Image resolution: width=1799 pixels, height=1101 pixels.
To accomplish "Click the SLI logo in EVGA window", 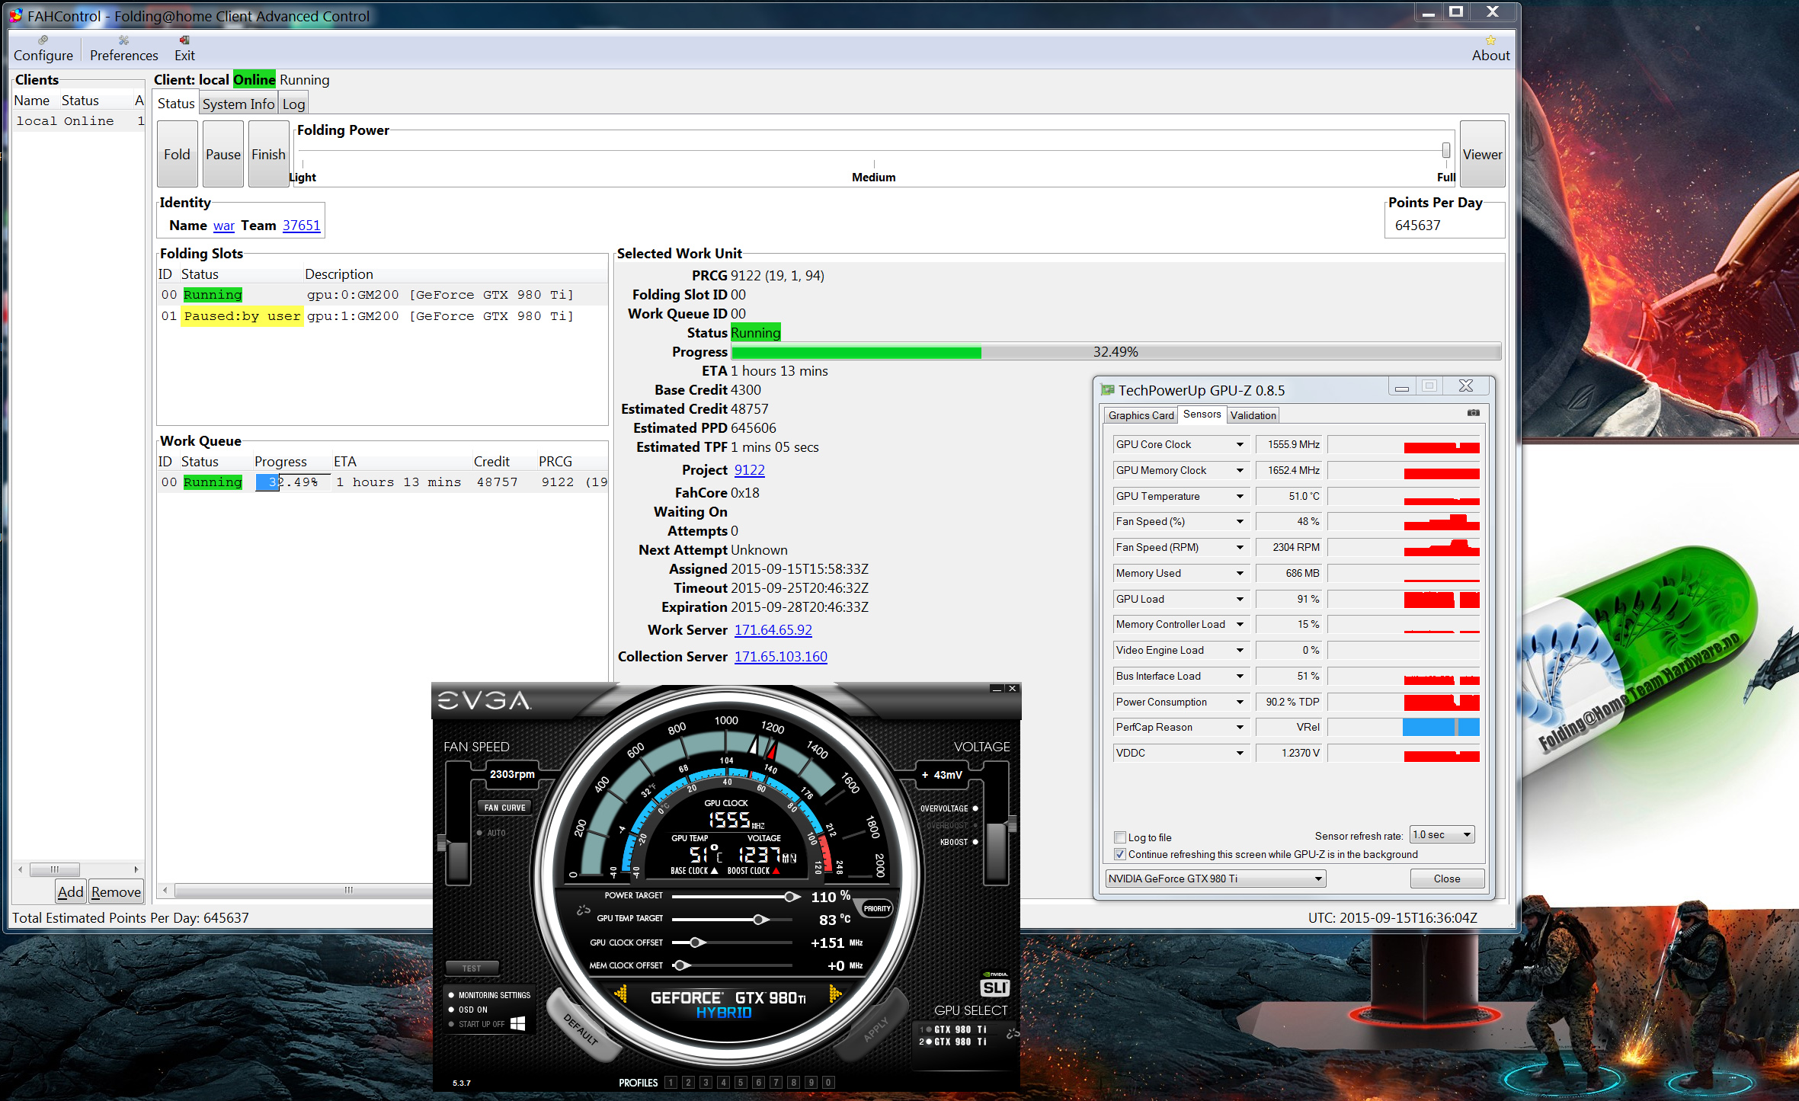I will click(x=994, y=987).
